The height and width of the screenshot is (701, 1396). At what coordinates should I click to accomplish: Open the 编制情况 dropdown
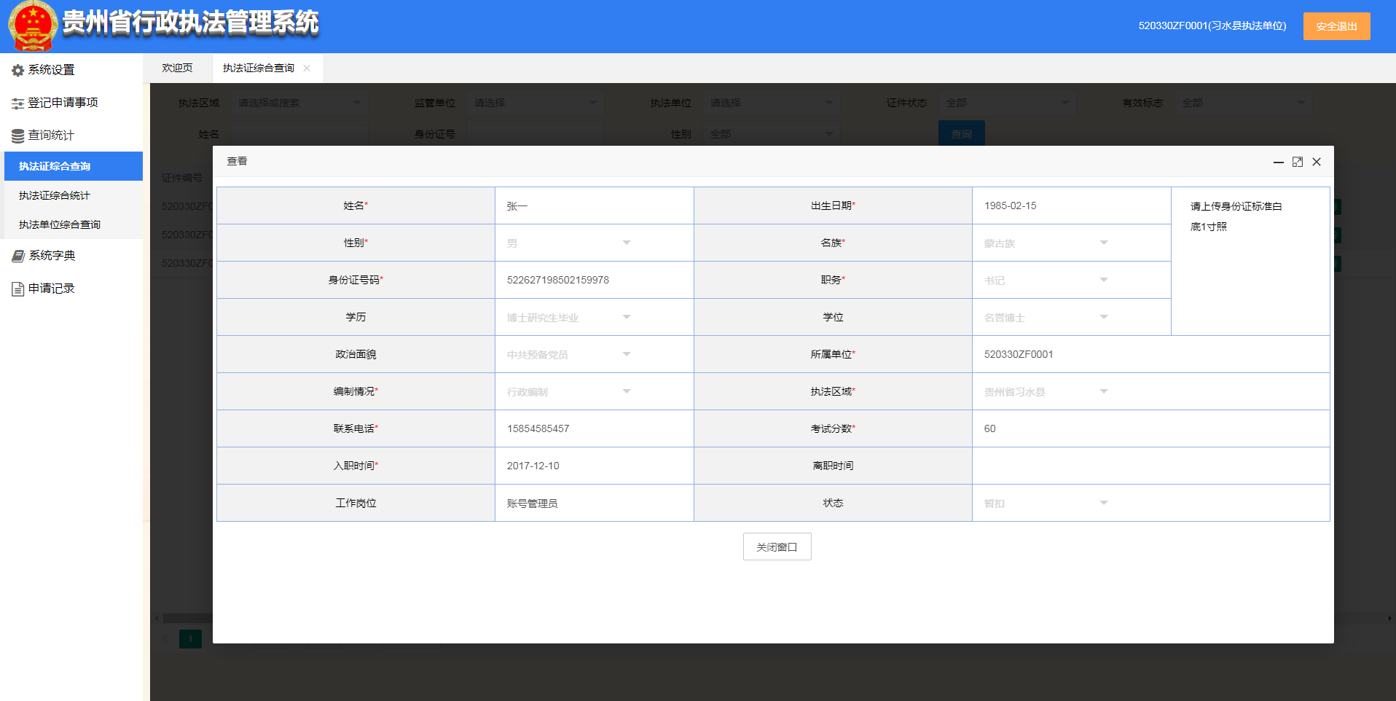[569, 391]
